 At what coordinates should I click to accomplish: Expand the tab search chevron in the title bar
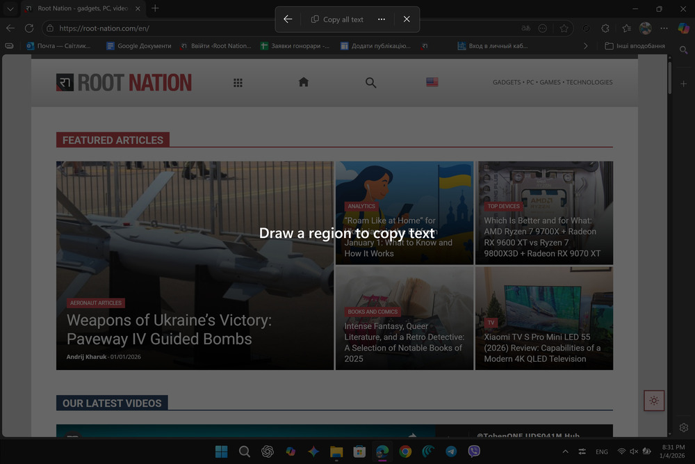10,8
